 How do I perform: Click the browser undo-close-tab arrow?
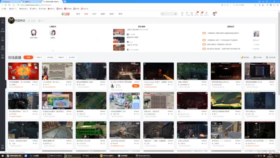pos(9,5)
